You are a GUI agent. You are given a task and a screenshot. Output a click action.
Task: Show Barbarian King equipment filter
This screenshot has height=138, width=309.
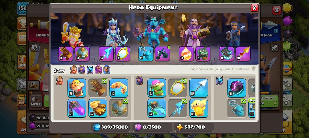[74, 70]
